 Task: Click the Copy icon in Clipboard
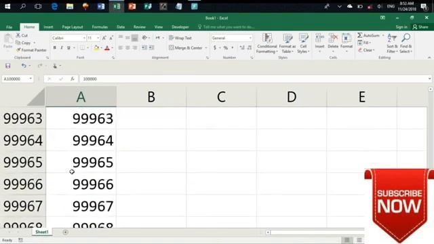point(18,43)
